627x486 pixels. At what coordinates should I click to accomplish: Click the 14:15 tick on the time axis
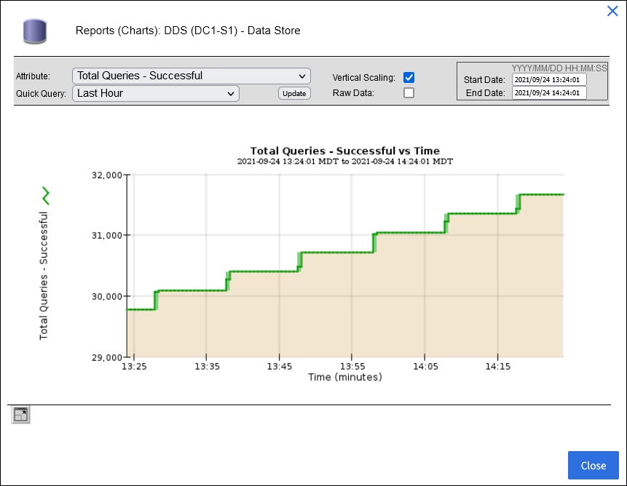click(x=497, y=366)
